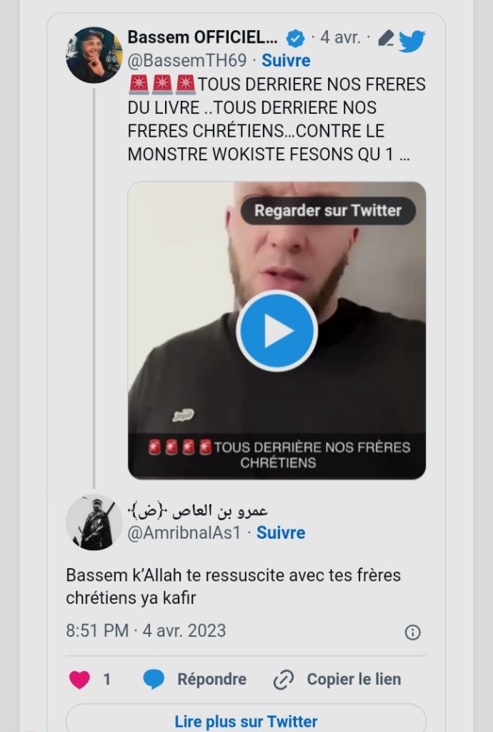Click the blue verified badge icon

click(x=295, y=38)
